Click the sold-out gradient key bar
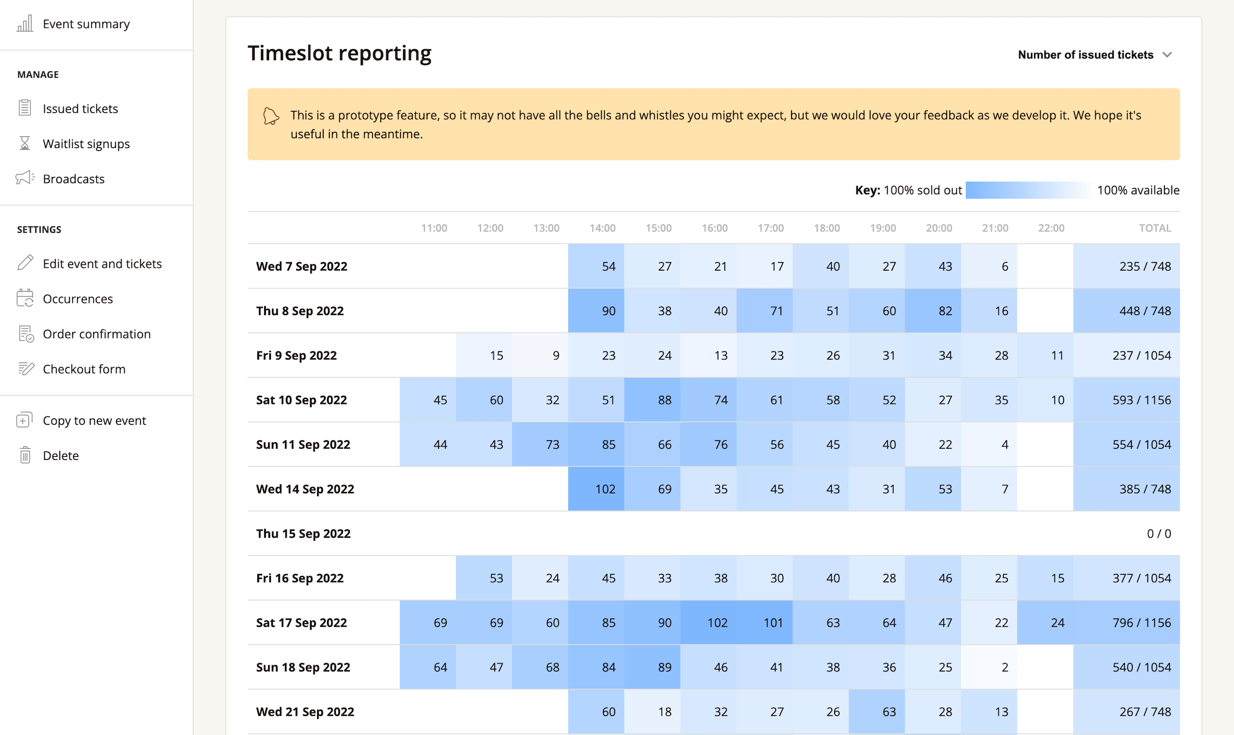 1029,190
